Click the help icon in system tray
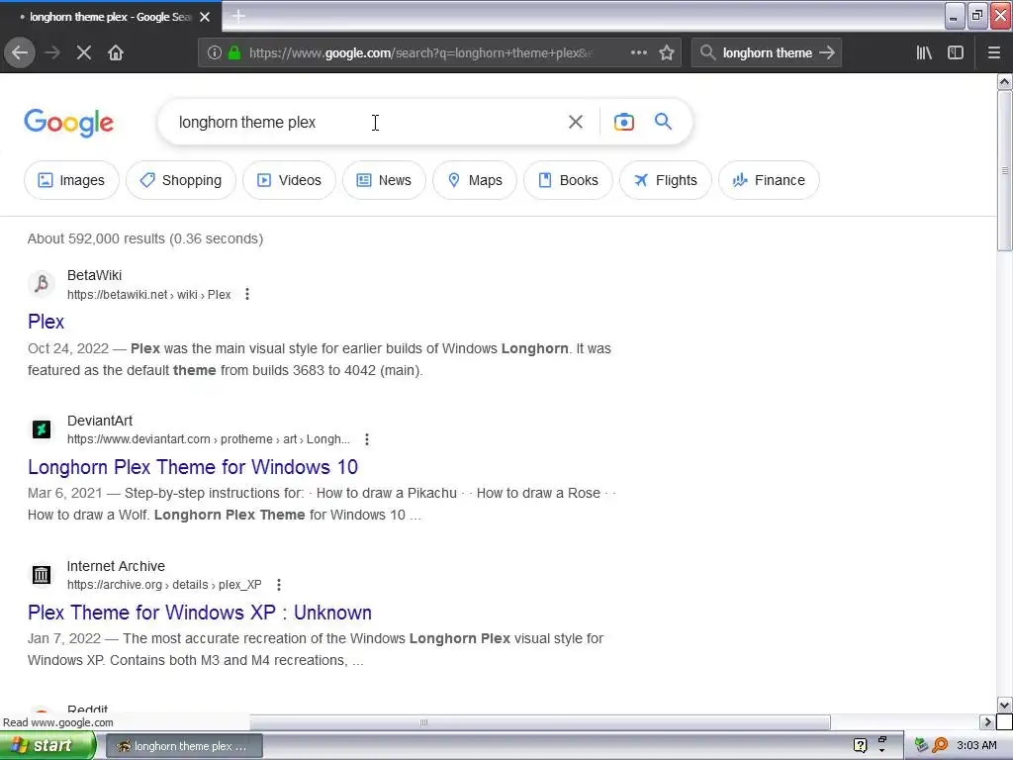 tap(860, 746)
